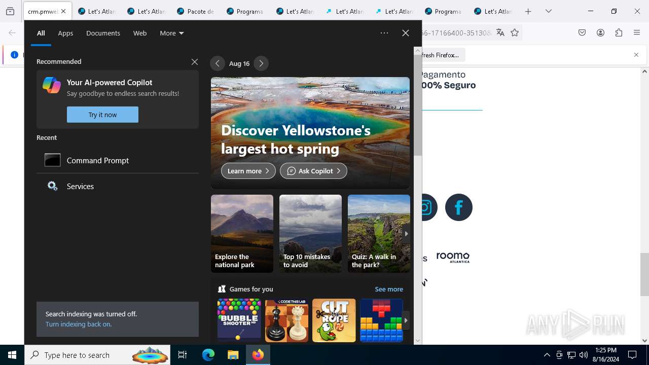Screen dimensions: 649x365
Task: Open the chess game tile
Action: tap(286, 320)
